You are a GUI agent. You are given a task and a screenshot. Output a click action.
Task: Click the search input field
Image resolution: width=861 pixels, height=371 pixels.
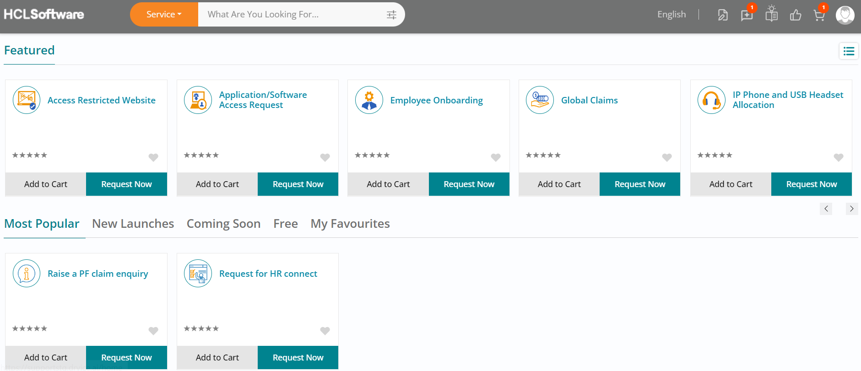(293, 15)
